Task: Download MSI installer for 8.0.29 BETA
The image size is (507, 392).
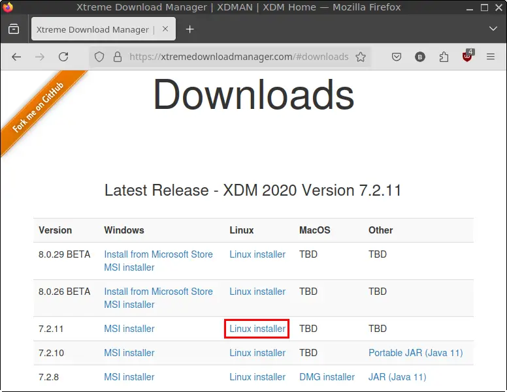Action: [x=129, y=267]
